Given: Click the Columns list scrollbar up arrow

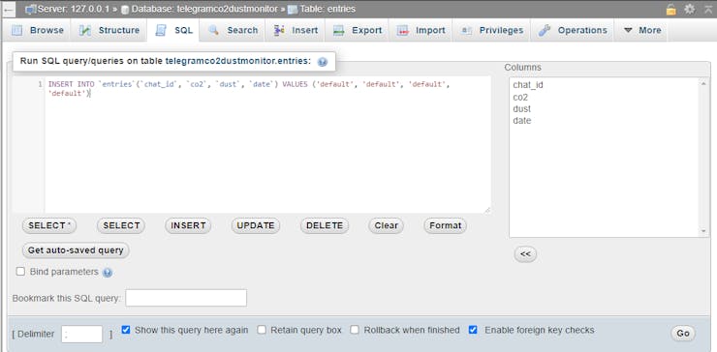Looking at the screenshot, I should [704, 83].
